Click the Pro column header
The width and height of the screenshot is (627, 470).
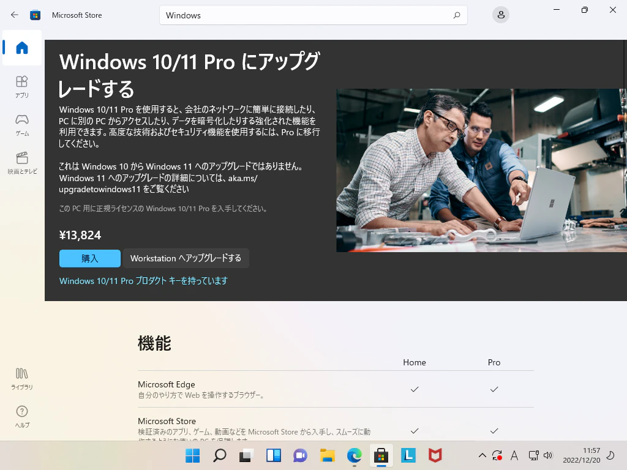click(x=494, y=362)
